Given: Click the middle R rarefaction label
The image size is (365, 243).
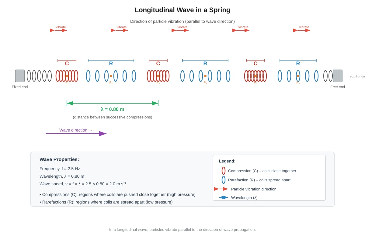Looking at the screenshot, I should click(x=205, y=63).
